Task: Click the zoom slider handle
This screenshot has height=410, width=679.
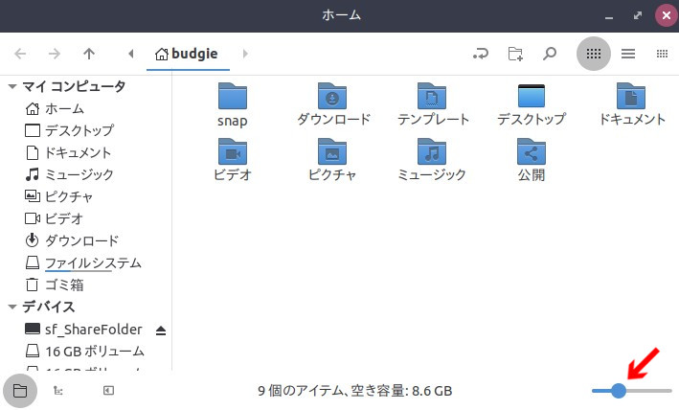Action: tap(619, 391)
